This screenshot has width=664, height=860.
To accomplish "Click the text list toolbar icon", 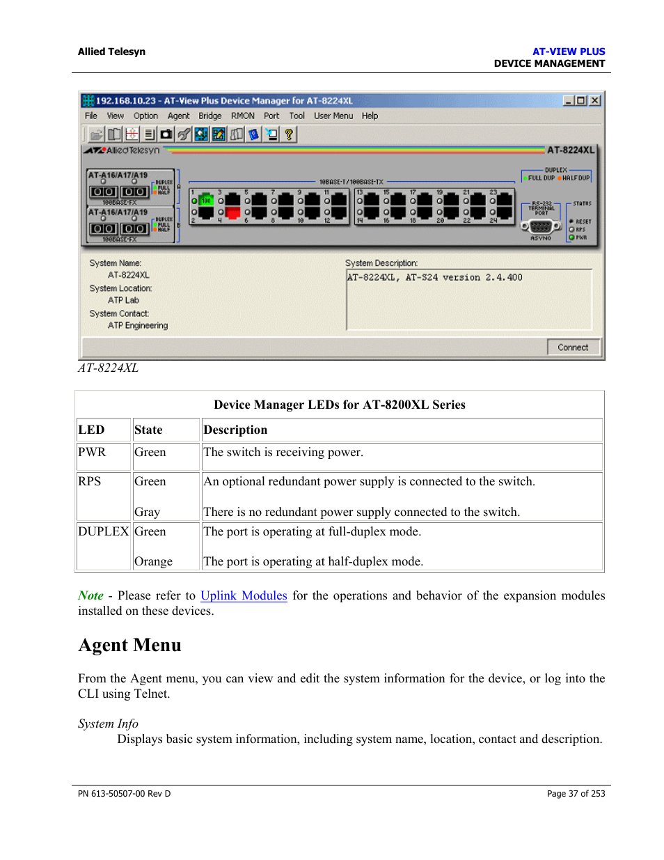I will (x=149, y=134).
